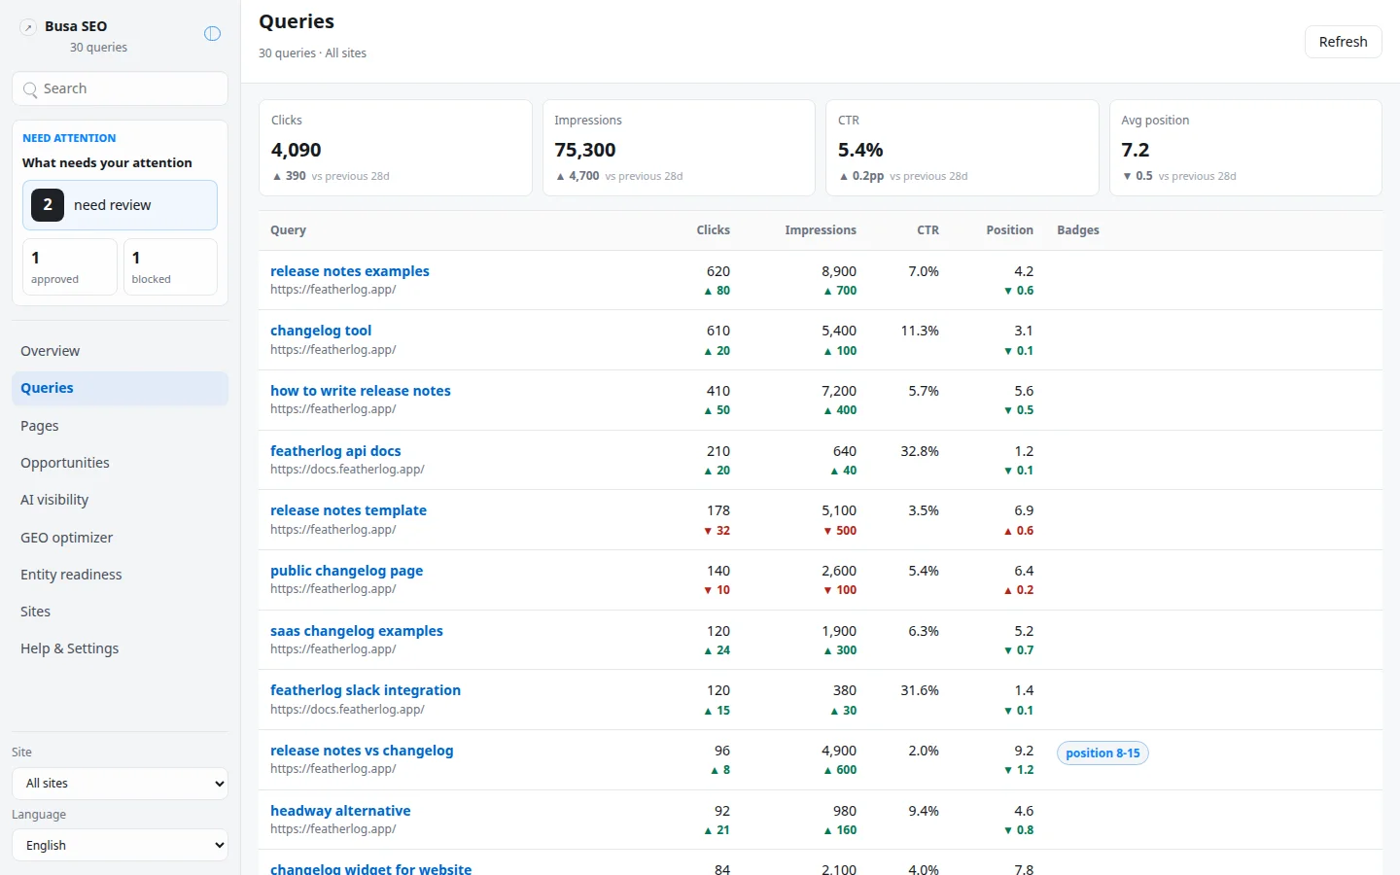This screenshot has width=1400, height=875.
Task: Open the featherlog api docs query
Action: (x=335, y=451)
